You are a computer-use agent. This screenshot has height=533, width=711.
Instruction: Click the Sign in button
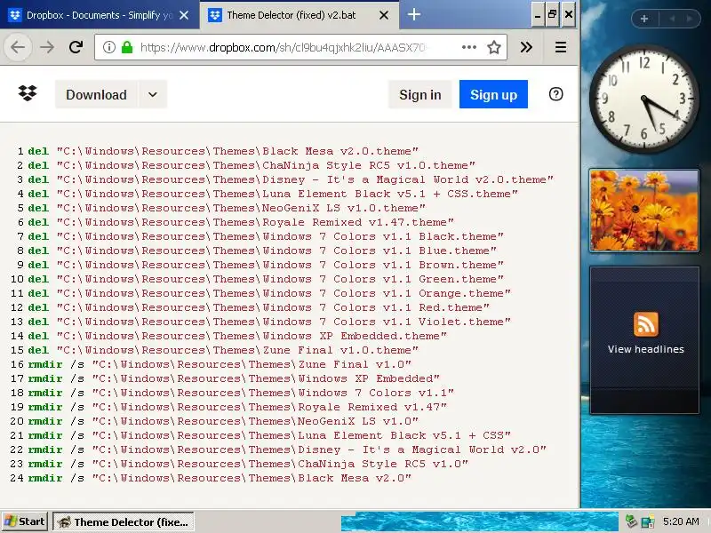[419, 95]
